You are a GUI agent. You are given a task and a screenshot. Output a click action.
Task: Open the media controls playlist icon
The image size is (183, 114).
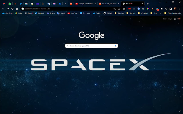(x=166, y=9)
